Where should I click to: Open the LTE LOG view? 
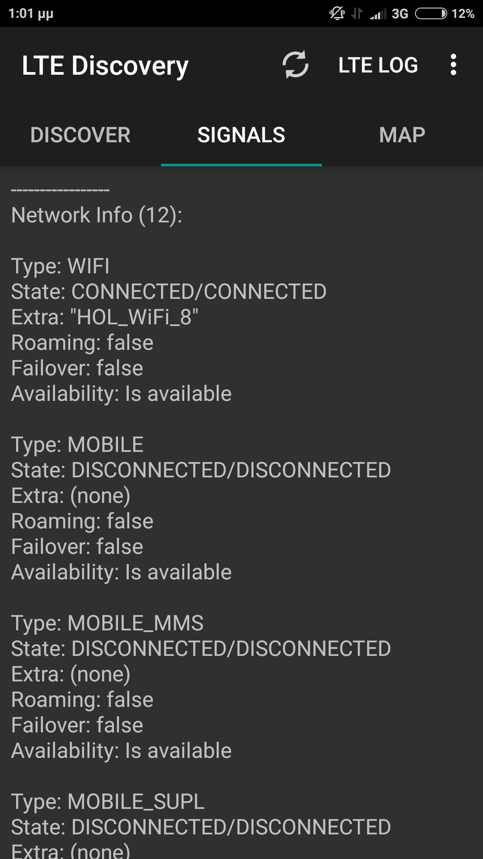378,65
